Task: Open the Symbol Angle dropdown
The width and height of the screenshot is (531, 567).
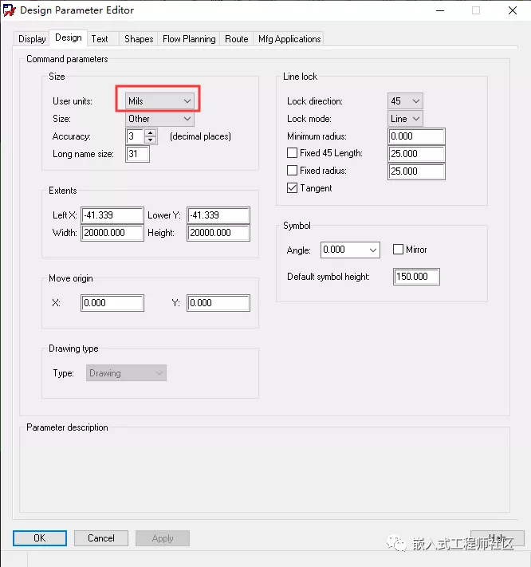Action: [x=350, y=250]
